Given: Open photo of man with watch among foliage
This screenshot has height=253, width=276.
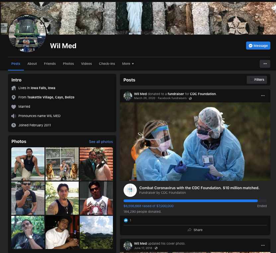Looking at the screenshot, I should point(28,232).
